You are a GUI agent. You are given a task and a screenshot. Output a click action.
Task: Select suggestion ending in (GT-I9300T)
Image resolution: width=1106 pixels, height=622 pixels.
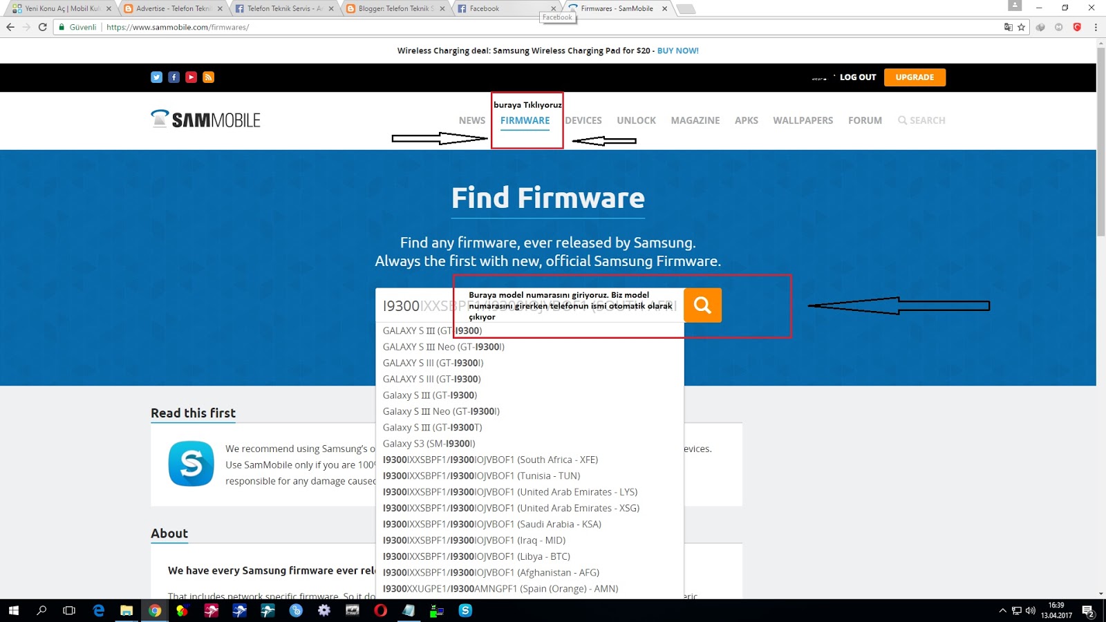click(433, 428)
